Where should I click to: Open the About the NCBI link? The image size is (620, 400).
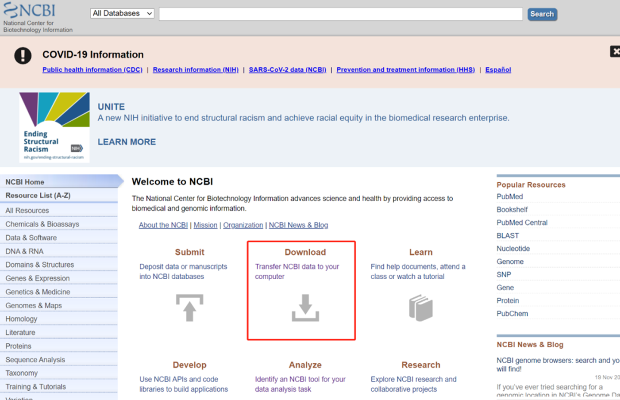click(x=163, y=225)
